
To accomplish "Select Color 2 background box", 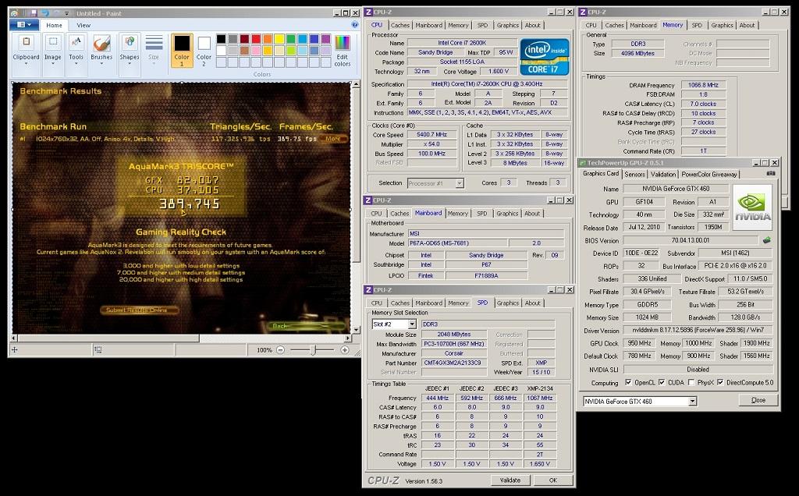I will [204, 51].
